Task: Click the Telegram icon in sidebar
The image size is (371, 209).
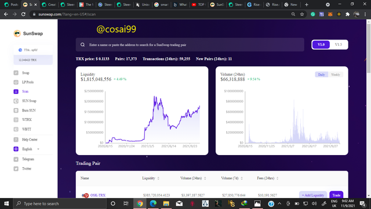Action: [x=16, y=159]
